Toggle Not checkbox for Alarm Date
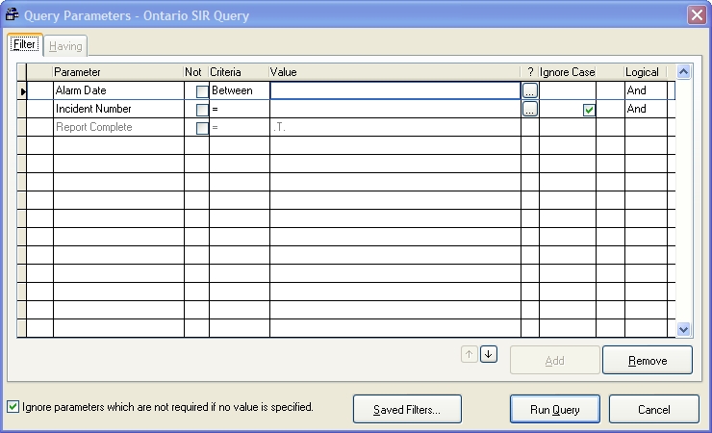This screenshot has width=712, height=433. coord(202,91)
